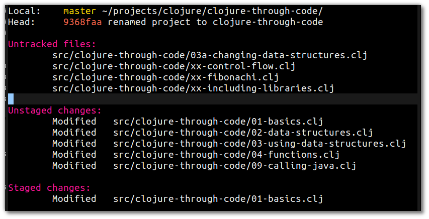Collapse the Unstaged changes section

[55, 111]
